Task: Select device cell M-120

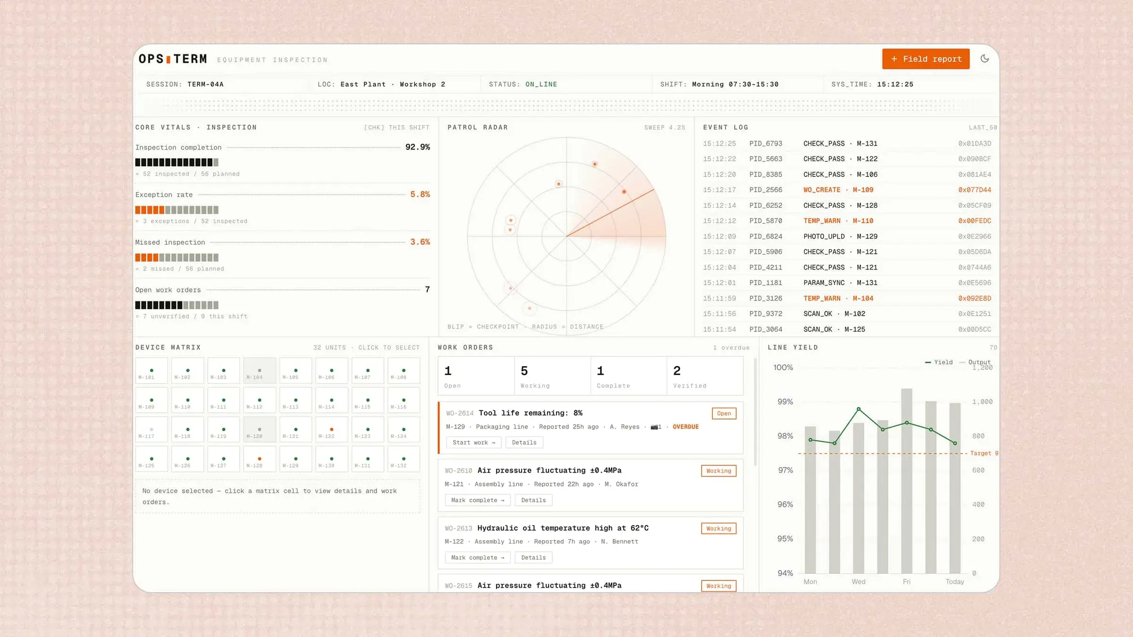Action: click(x=260, y=429)
